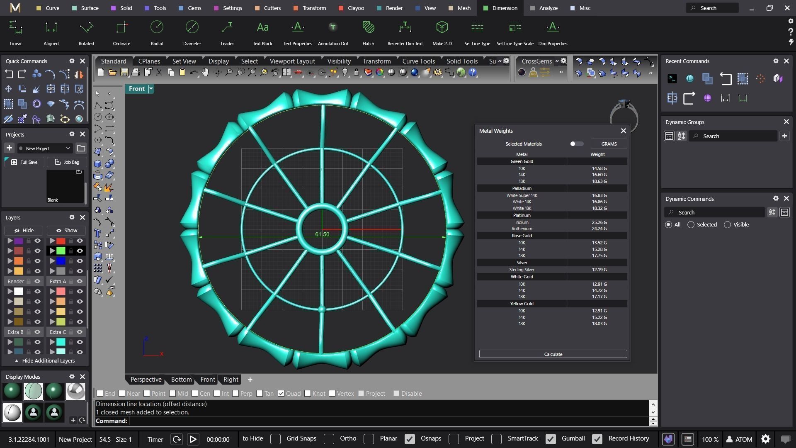Viewport: 796px width, 448px height.
Task: Open Text Block tool
Action: click(x=262, y=32)
